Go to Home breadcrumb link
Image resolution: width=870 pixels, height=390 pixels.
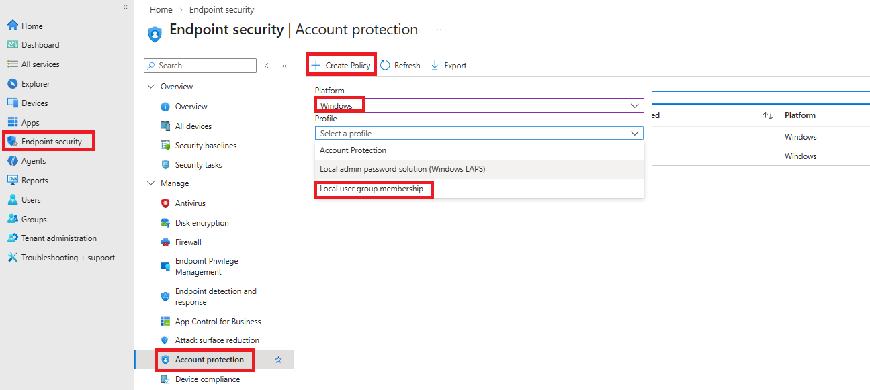pyautogui.click(x=161, y=10)
